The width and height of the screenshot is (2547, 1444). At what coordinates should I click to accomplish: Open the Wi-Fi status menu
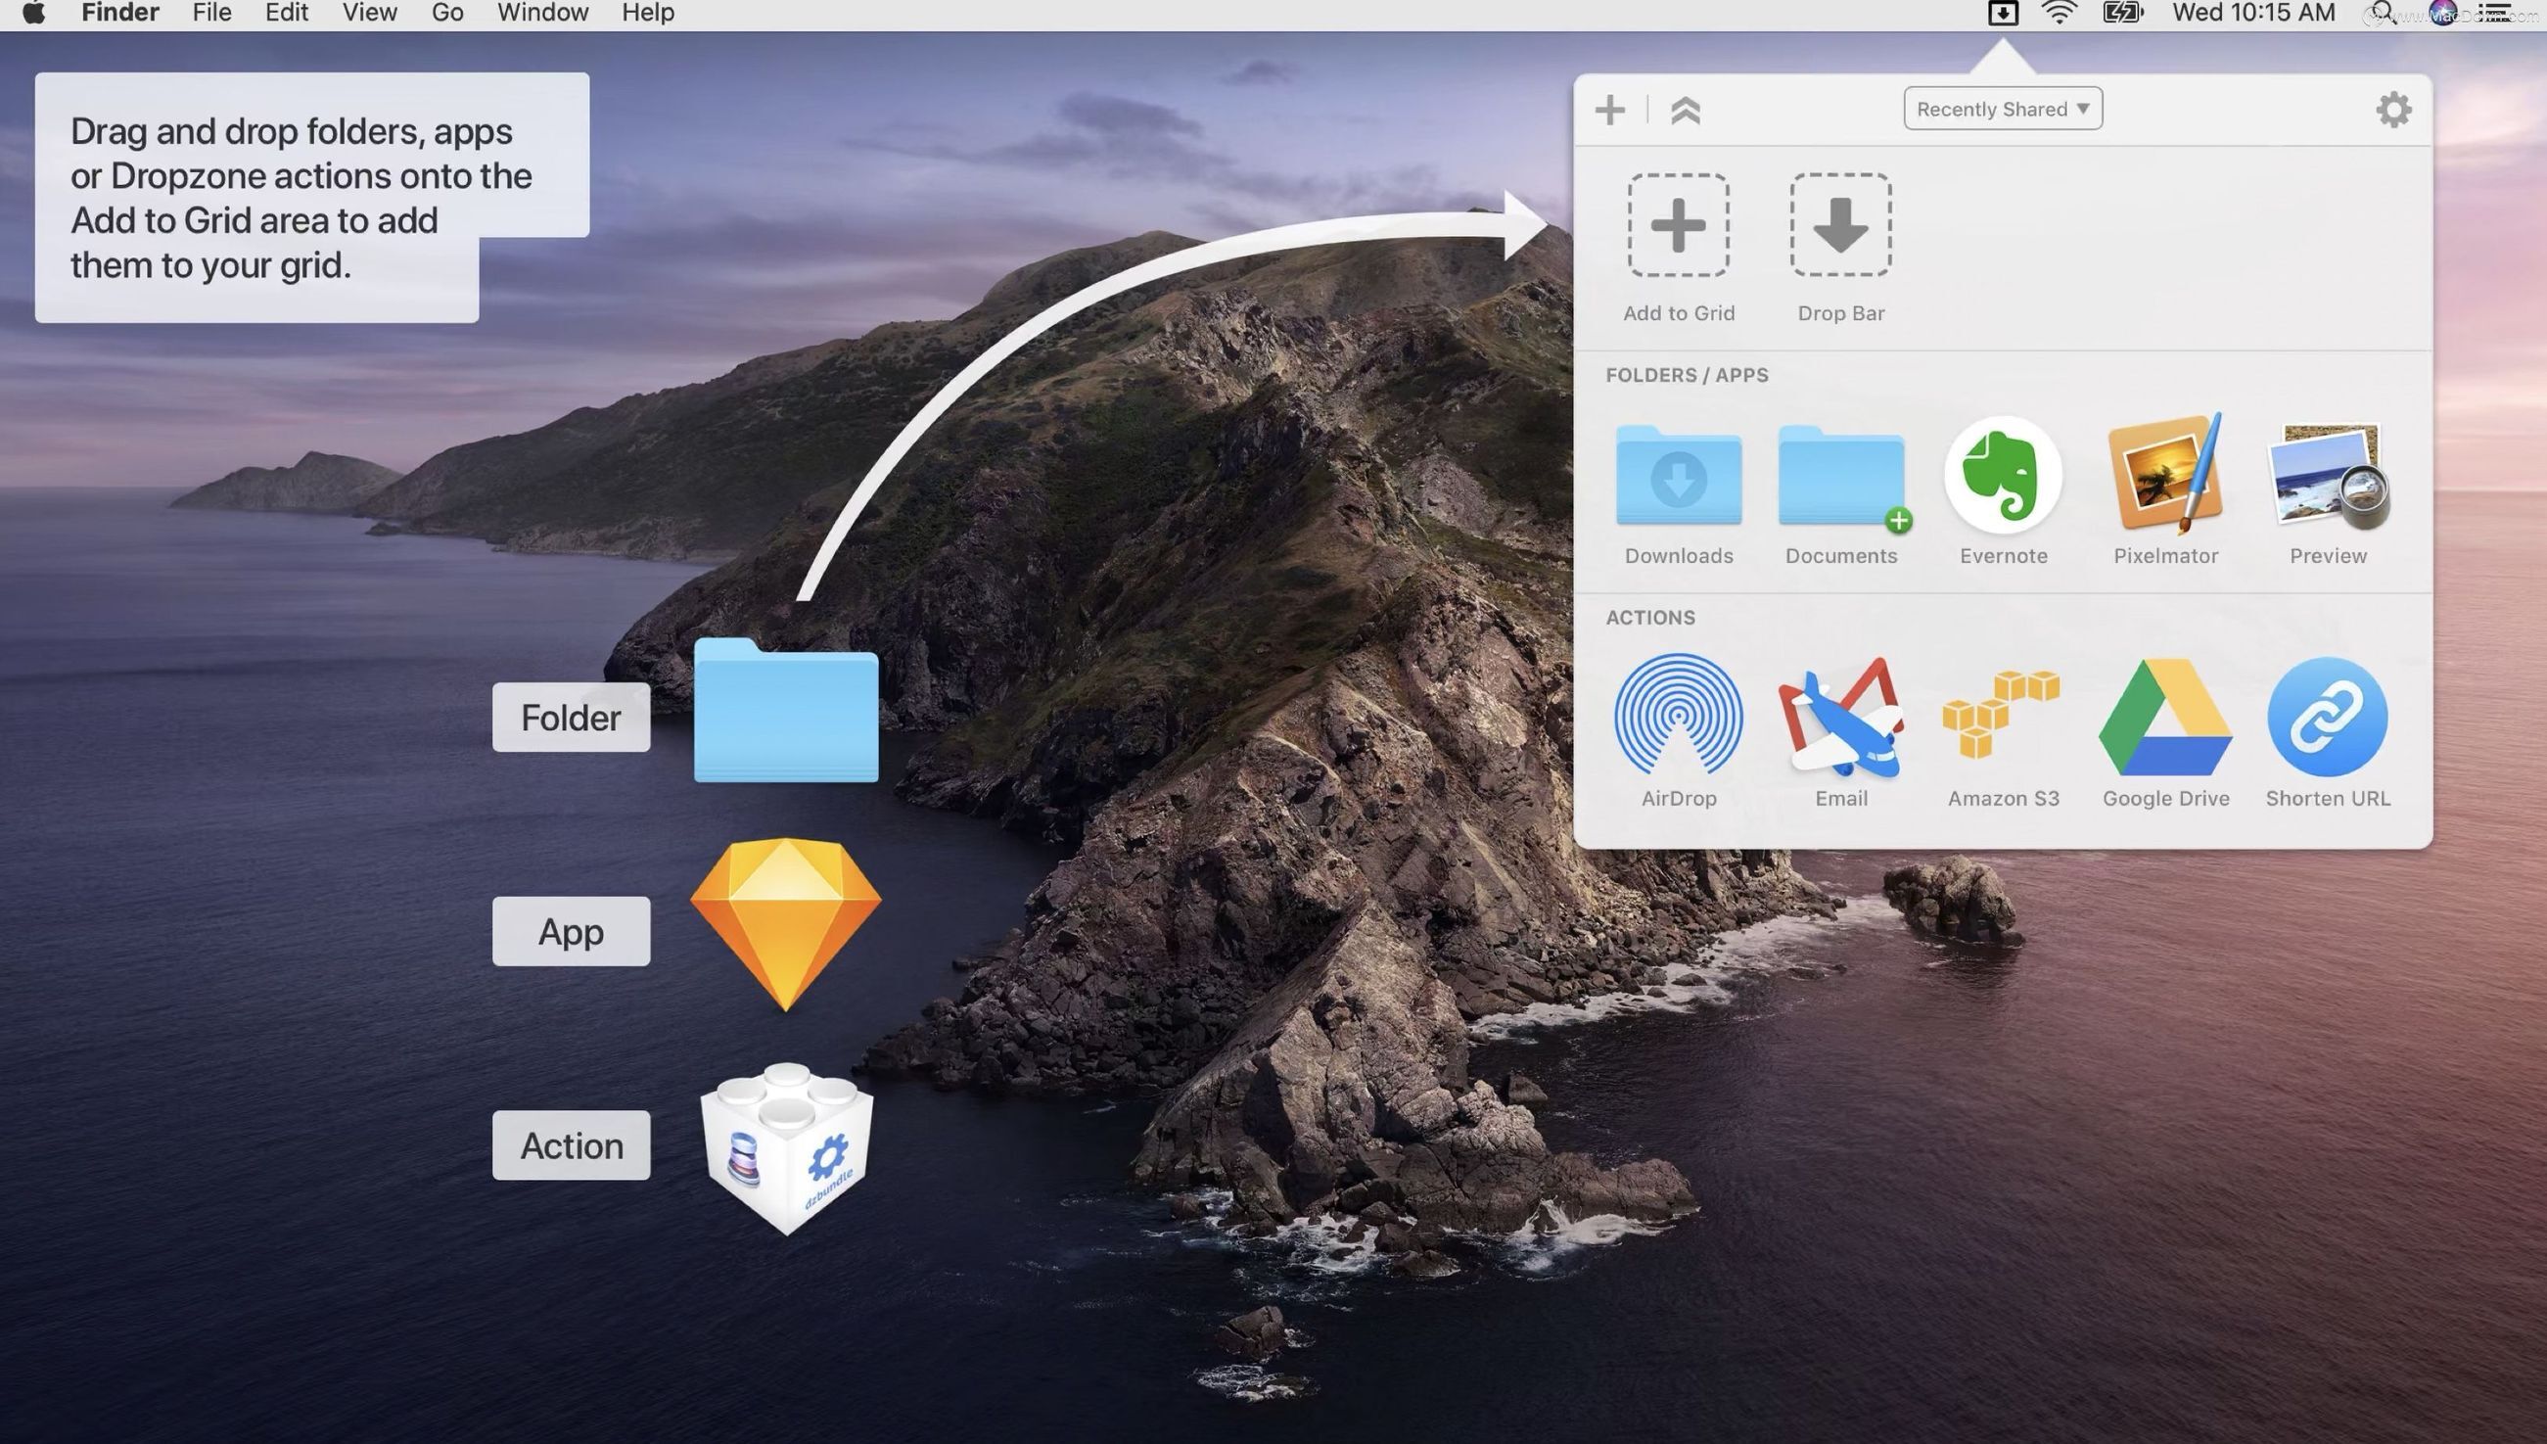pyautogui.click(x=2060, y=13)
